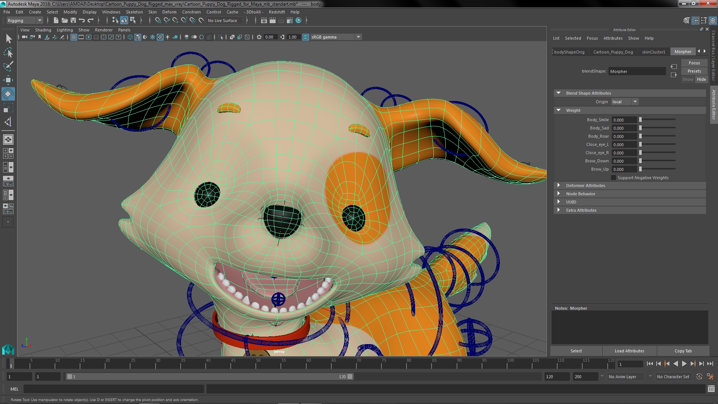
Task: Toggle Support Negative Weights checkbox
Action: tap(613, 178)
